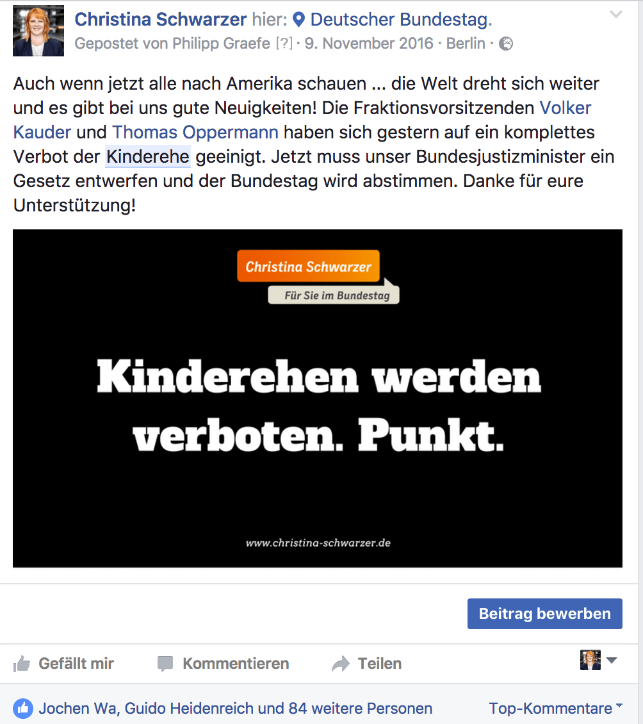
Task: Click the location pin icon near Deutscher Bundestag
Action: point(299,19)
